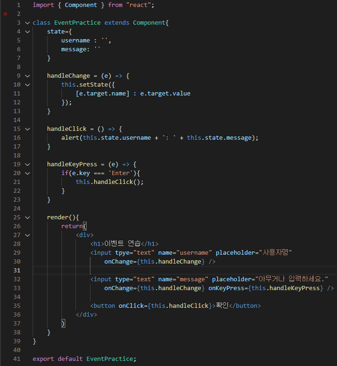Click the misspelled 'tpye' attribute on line 29

pos(122,253)
